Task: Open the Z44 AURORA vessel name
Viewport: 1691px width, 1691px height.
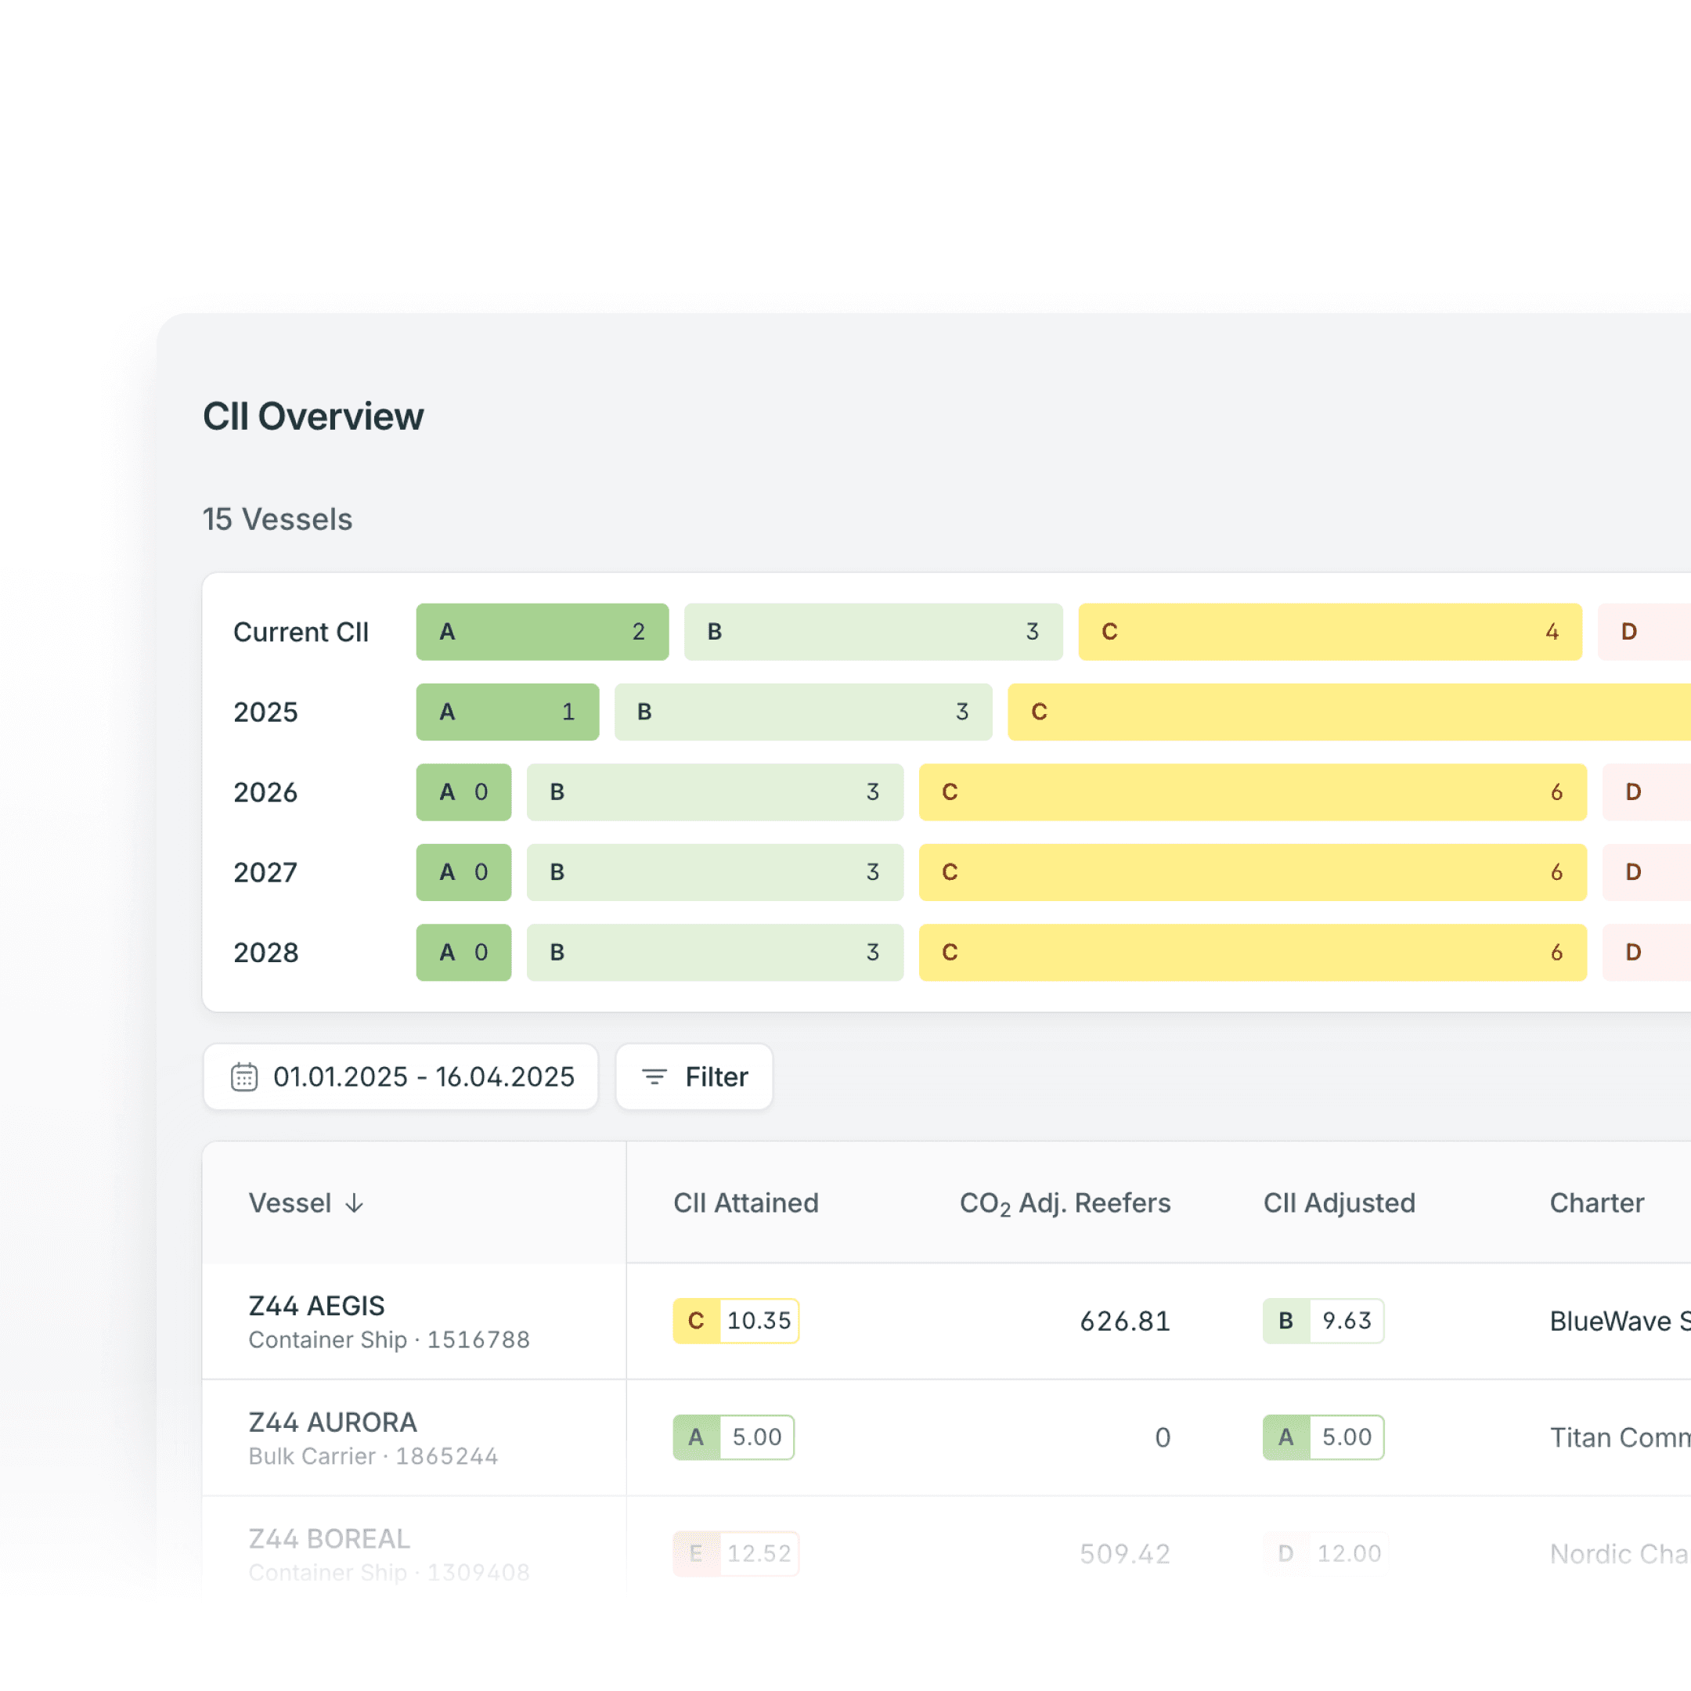Action: point(333,1422)
